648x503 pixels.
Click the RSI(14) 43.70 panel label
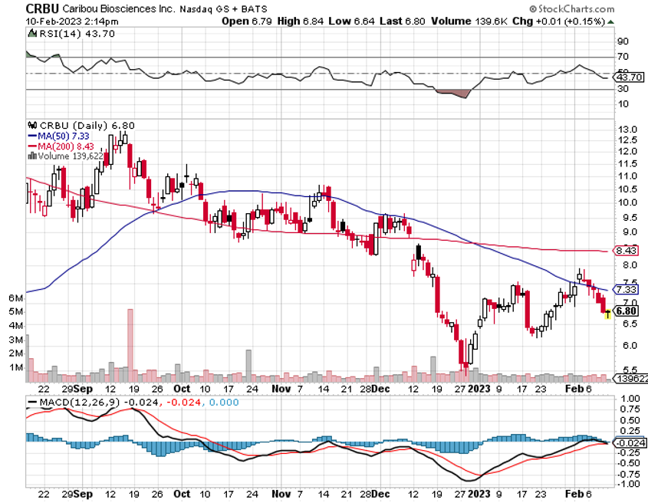77,34
